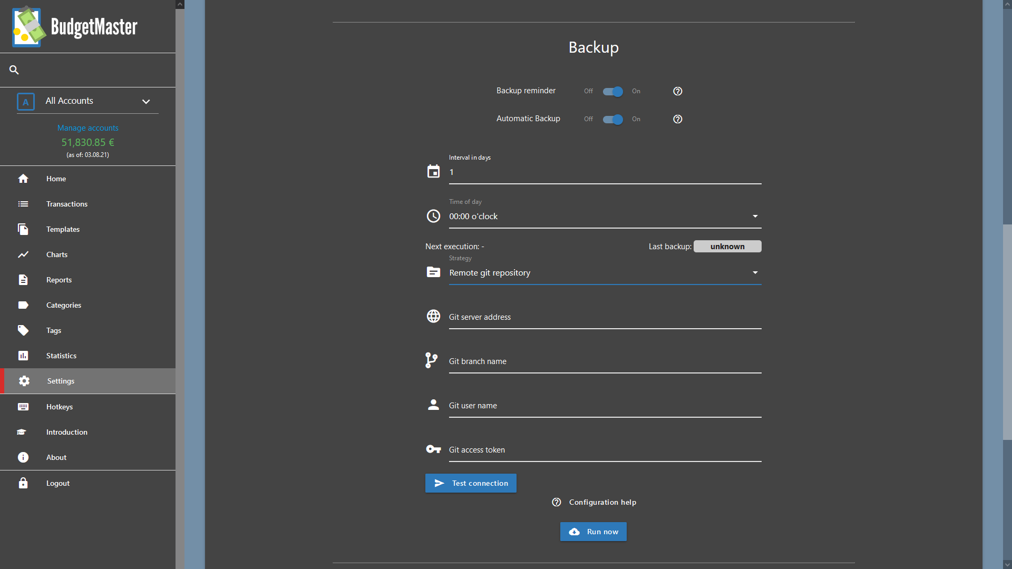
Task: Click the About info icon
Action: coord(23,457)
